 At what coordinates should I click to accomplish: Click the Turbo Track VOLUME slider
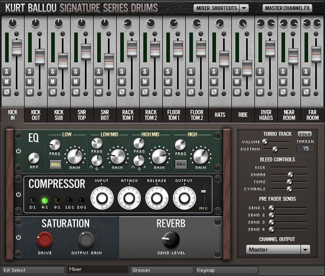pos(276,142)
